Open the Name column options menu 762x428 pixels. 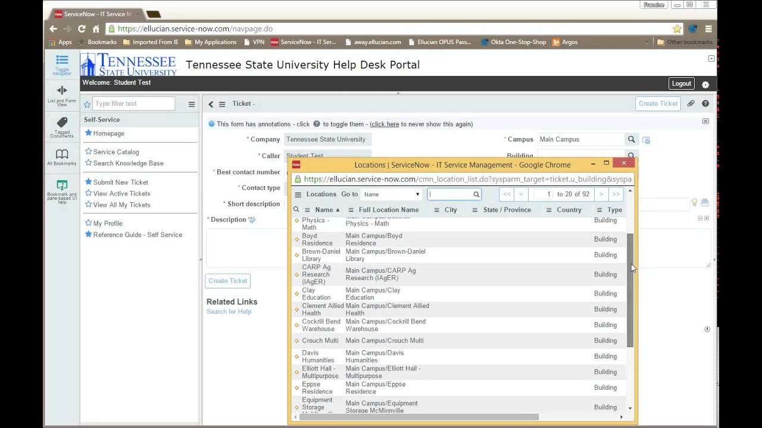(x=307, y=210)
